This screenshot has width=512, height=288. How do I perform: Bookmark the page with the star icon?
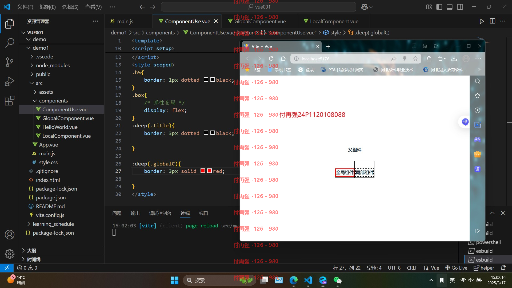415,58
